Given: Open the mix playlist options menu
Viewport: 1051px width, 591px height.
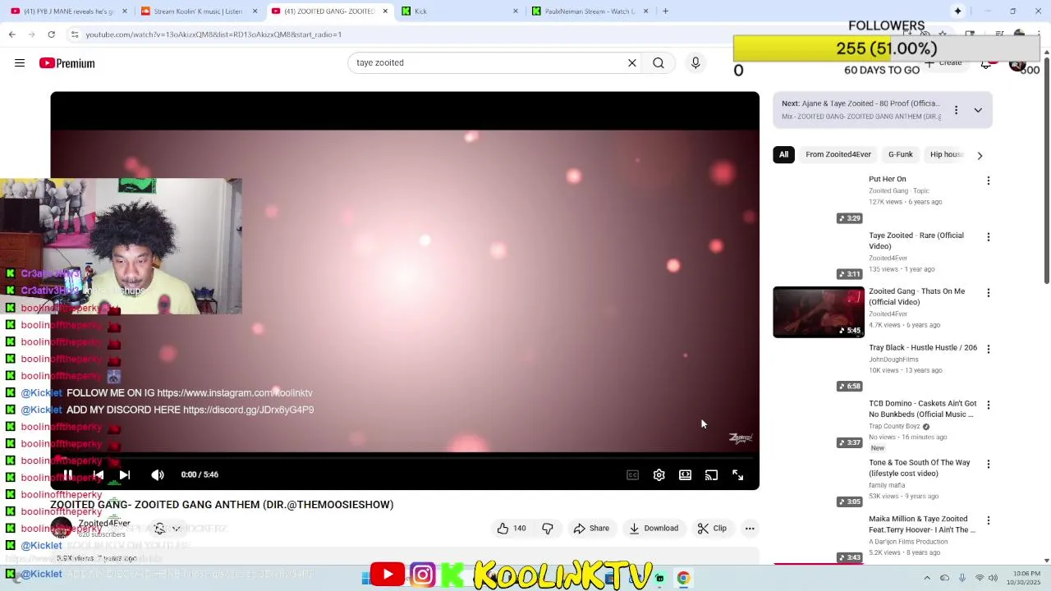Looking at the screenshot, I should [956, 110].
